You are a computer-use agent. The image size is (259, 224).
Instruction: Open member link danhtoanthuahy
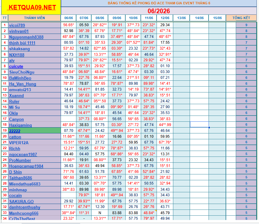25,207
